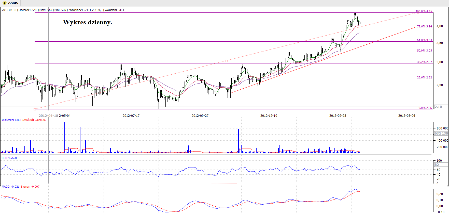The width and height of the screenshot is (449, 215).
Task: Click the 'Wykres dzienny.' chart annotation
Action: pyautogui.click(x=88, y=22)
